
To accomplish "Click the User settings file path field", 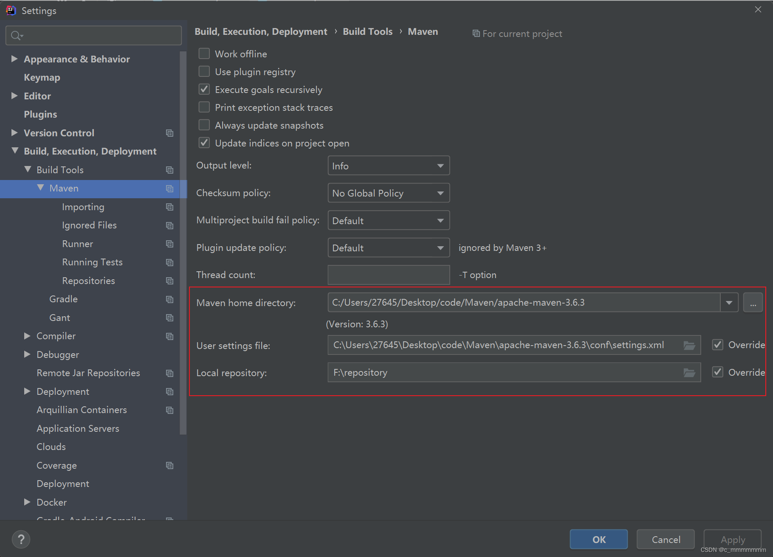I will pyautogui.click(x=514, y=345).
